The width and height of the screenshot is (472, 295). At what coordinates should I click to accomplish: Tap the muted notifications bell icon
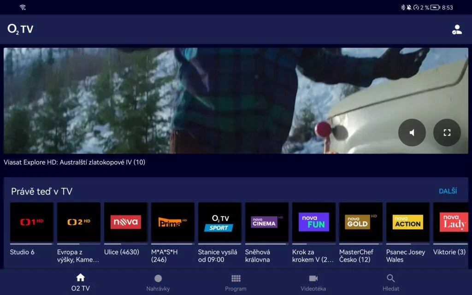tap(409, 7)
